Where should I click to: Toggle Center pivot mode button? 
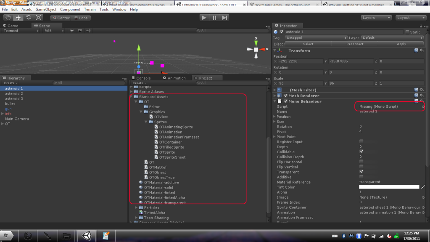coord(61,18)
